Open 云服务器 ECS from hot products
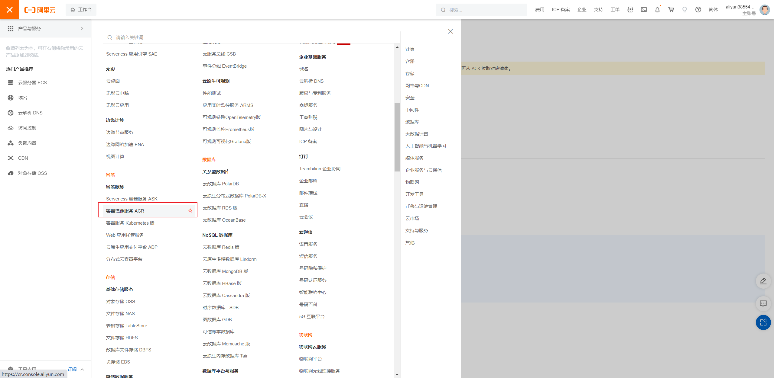This screenshot has height=378, width=774. point(32,82)
